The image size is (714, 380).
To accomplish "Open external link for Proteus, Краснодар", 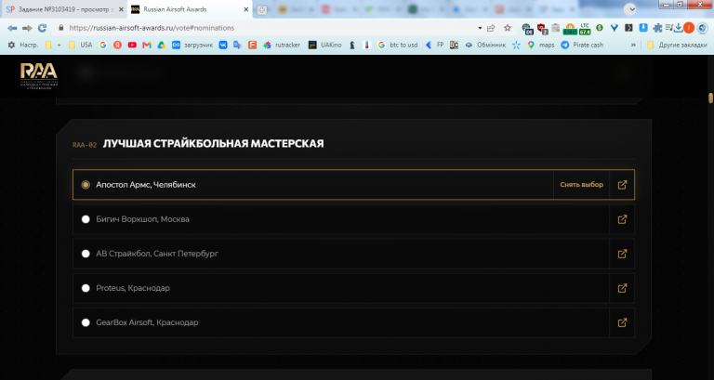I will [622, 288].
